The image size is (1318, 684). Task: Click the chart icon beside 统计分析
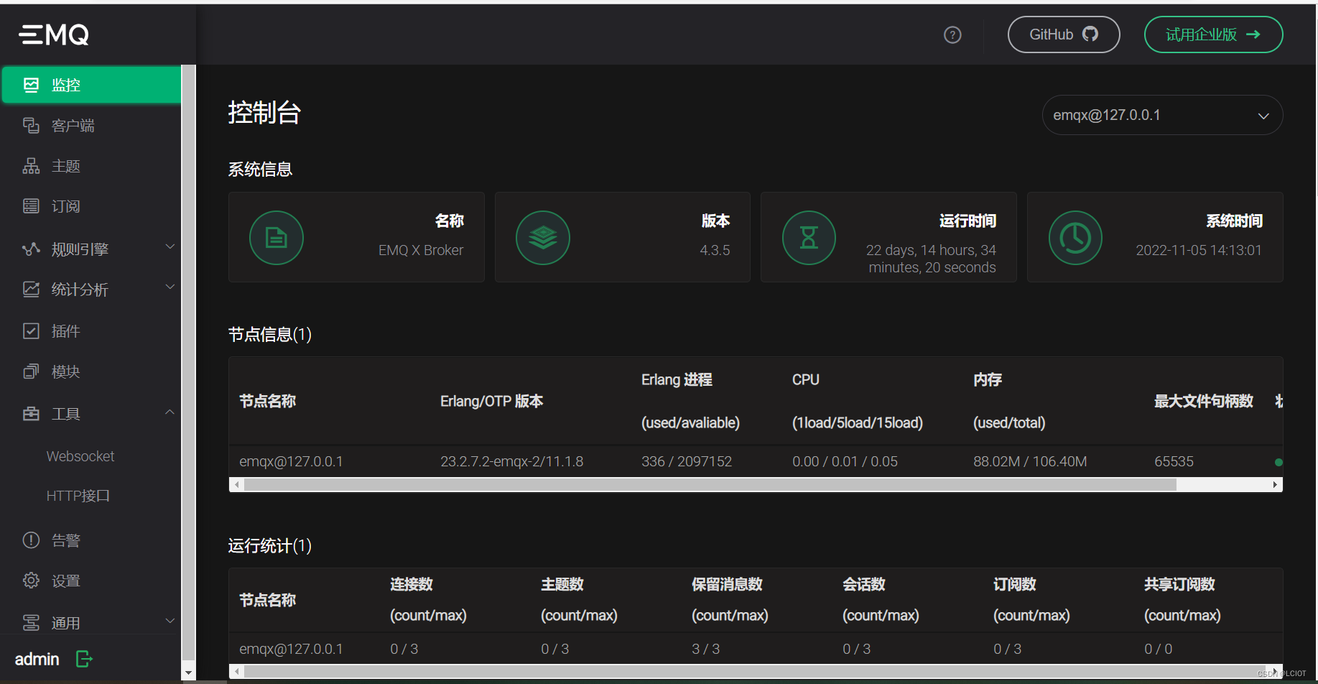[x=31, y=290]
